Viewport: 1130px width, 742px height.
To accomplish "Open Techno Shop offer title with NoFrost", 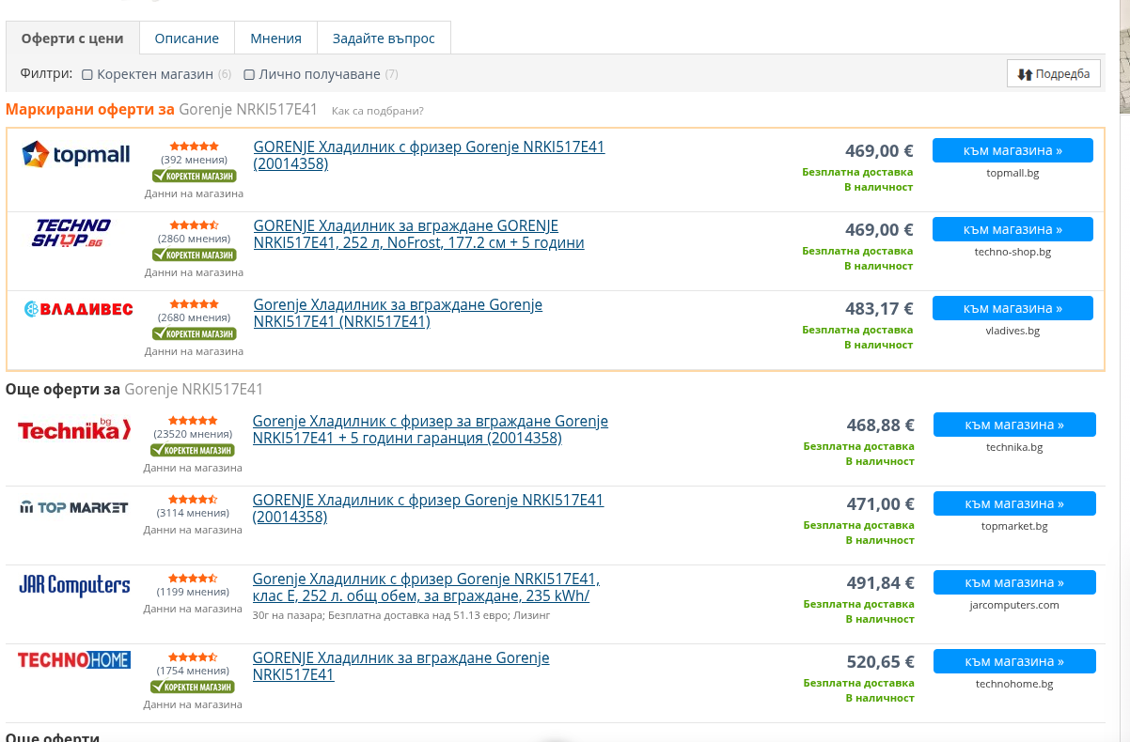I will click(x=419, y=234).
